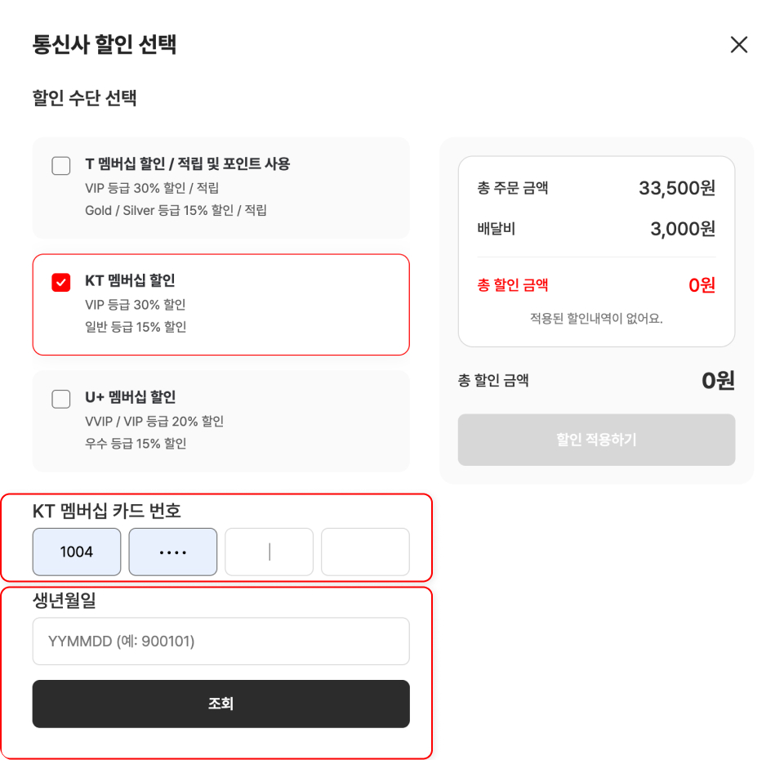784x760 pixels.
Task: Check the T 멤버십 할인 checkbox
Action: 61,166
